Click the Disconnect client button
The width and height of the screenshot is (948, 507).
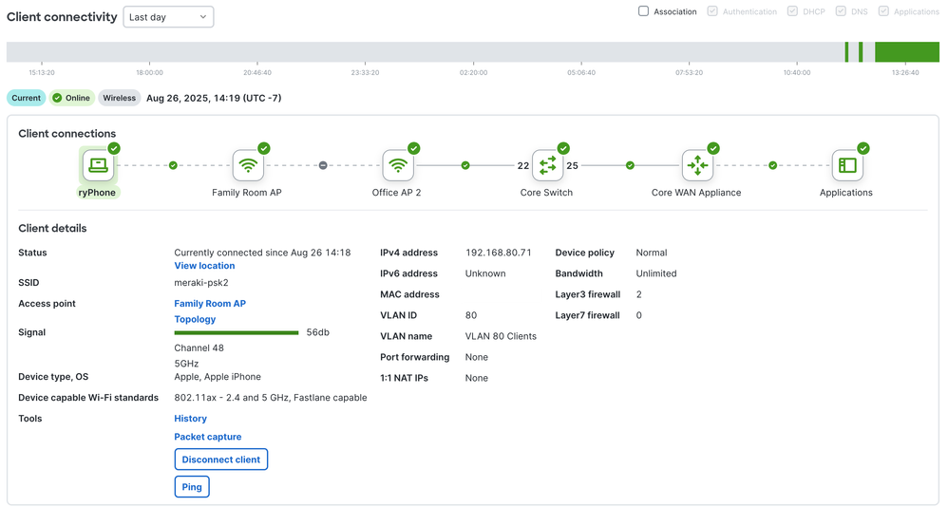220,460
